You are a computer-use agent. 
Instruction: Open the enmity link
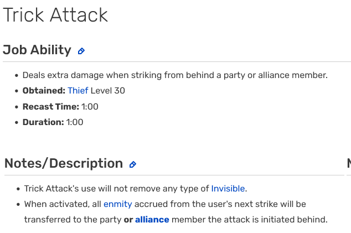click(x=117, y=204)
